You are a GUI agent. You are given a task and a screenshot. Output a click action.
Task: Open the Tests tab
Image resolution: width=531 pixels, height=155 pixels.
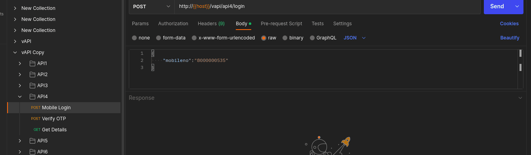[x=318, y=24]
